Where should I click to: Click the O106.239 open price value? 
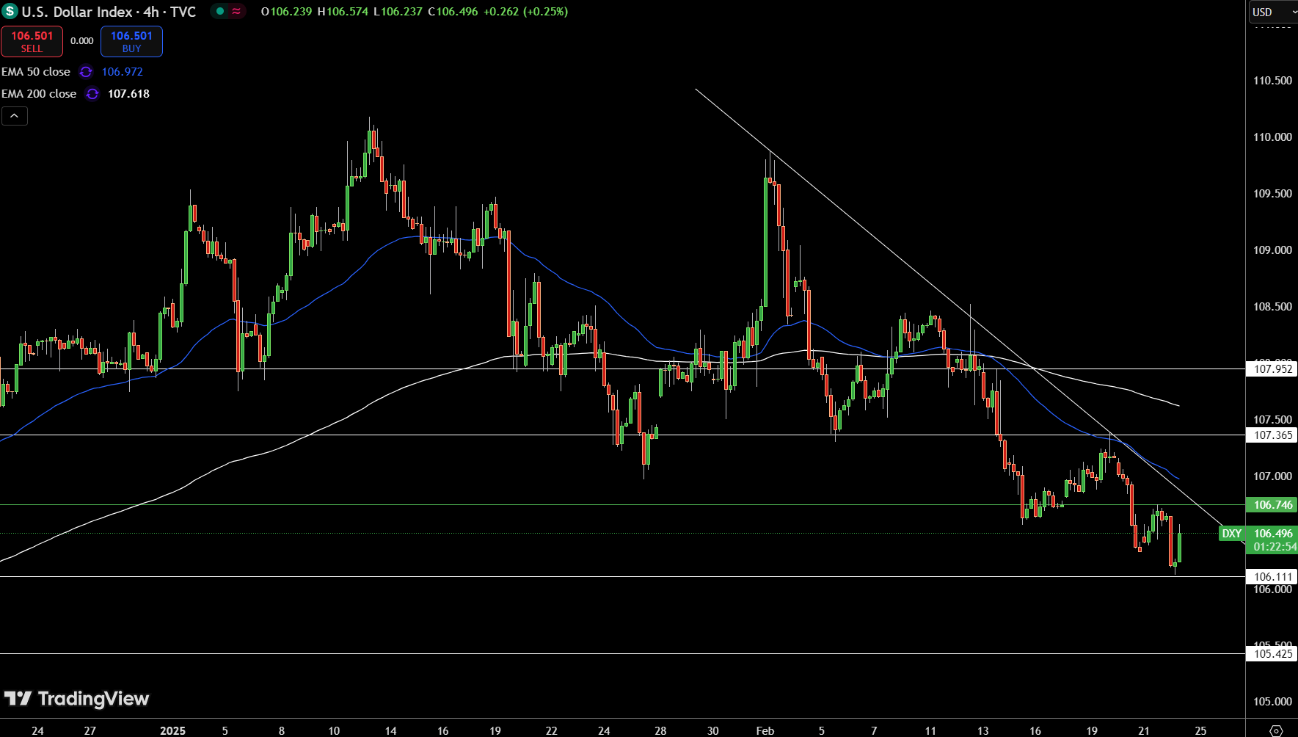click(x=287, y=12)
